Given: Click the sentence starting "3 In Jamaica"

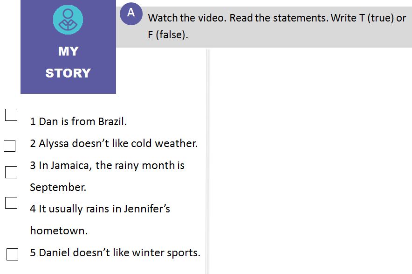Looking at the screenshot, I should (107, 166).
